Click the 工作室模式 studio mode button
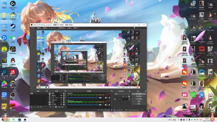Viewport: 217px width, 122px height. click(x=139, y=99)
